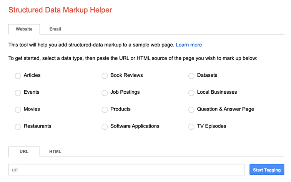Focus the url text field

coord(126,170)
